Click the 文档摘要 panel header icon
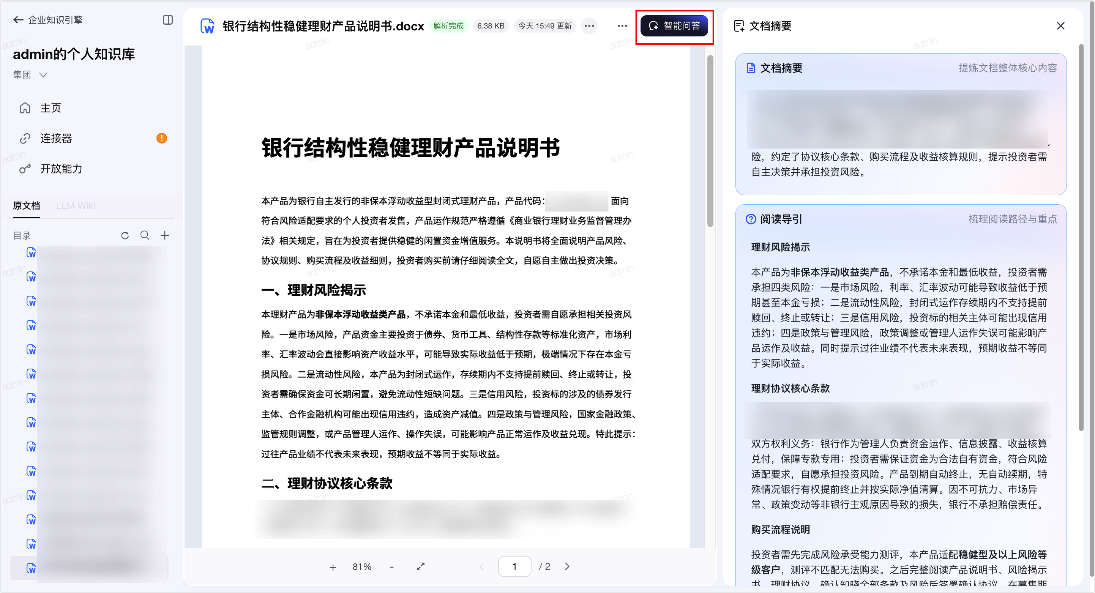Viewport: 1095px width, 593px height. 739,26
